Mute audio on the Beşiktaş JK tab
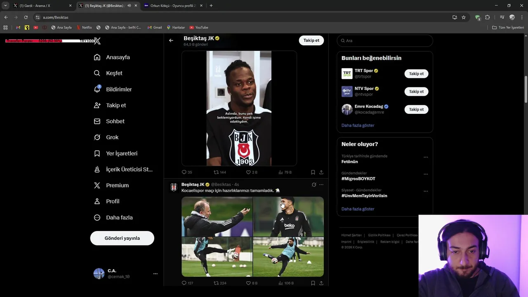The width and height of the screenshot is (528, 297). [x=130, y=6]
